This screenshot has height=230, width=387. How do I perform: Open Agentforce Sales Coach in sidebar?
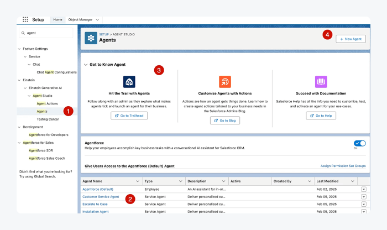[46, 158]
